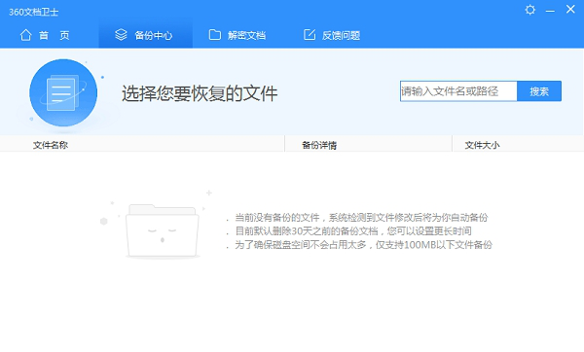The image size is (584, 352).
Task: Open the 解密文档 tab
Action: pyautogui.click(x=237, y=35)
